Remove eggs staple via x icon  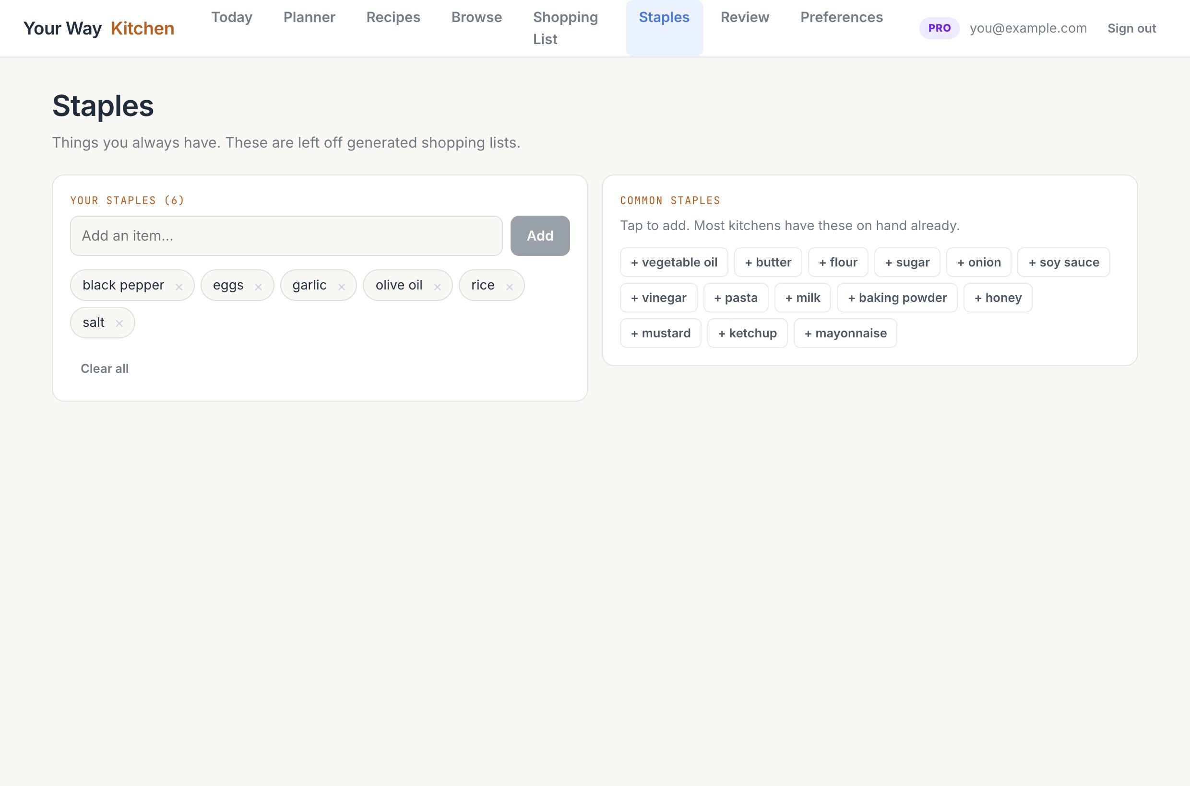click(x=259, y=287)
